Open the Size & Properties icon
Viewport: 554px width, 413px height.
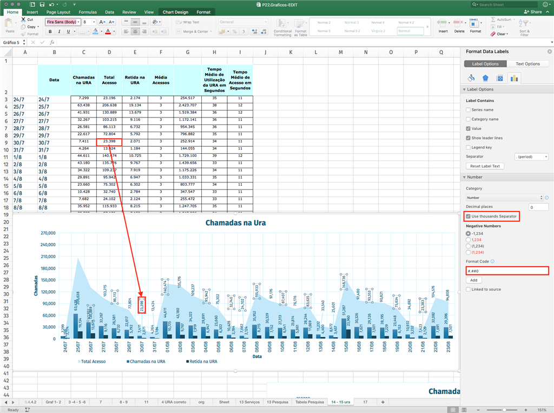(500, 78)
